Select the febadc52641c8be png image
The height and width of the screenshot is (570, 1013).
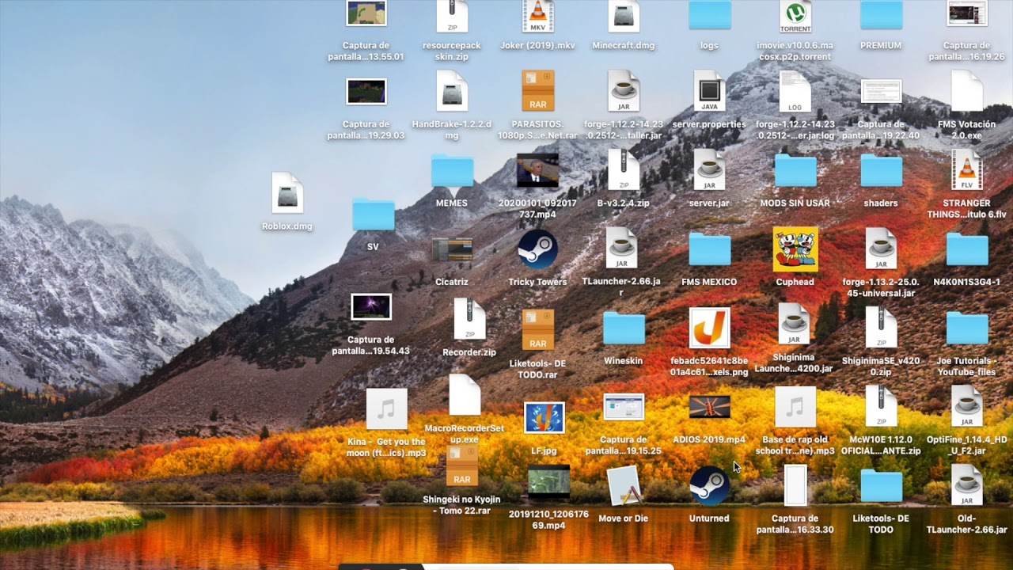[x=710, y=329]
